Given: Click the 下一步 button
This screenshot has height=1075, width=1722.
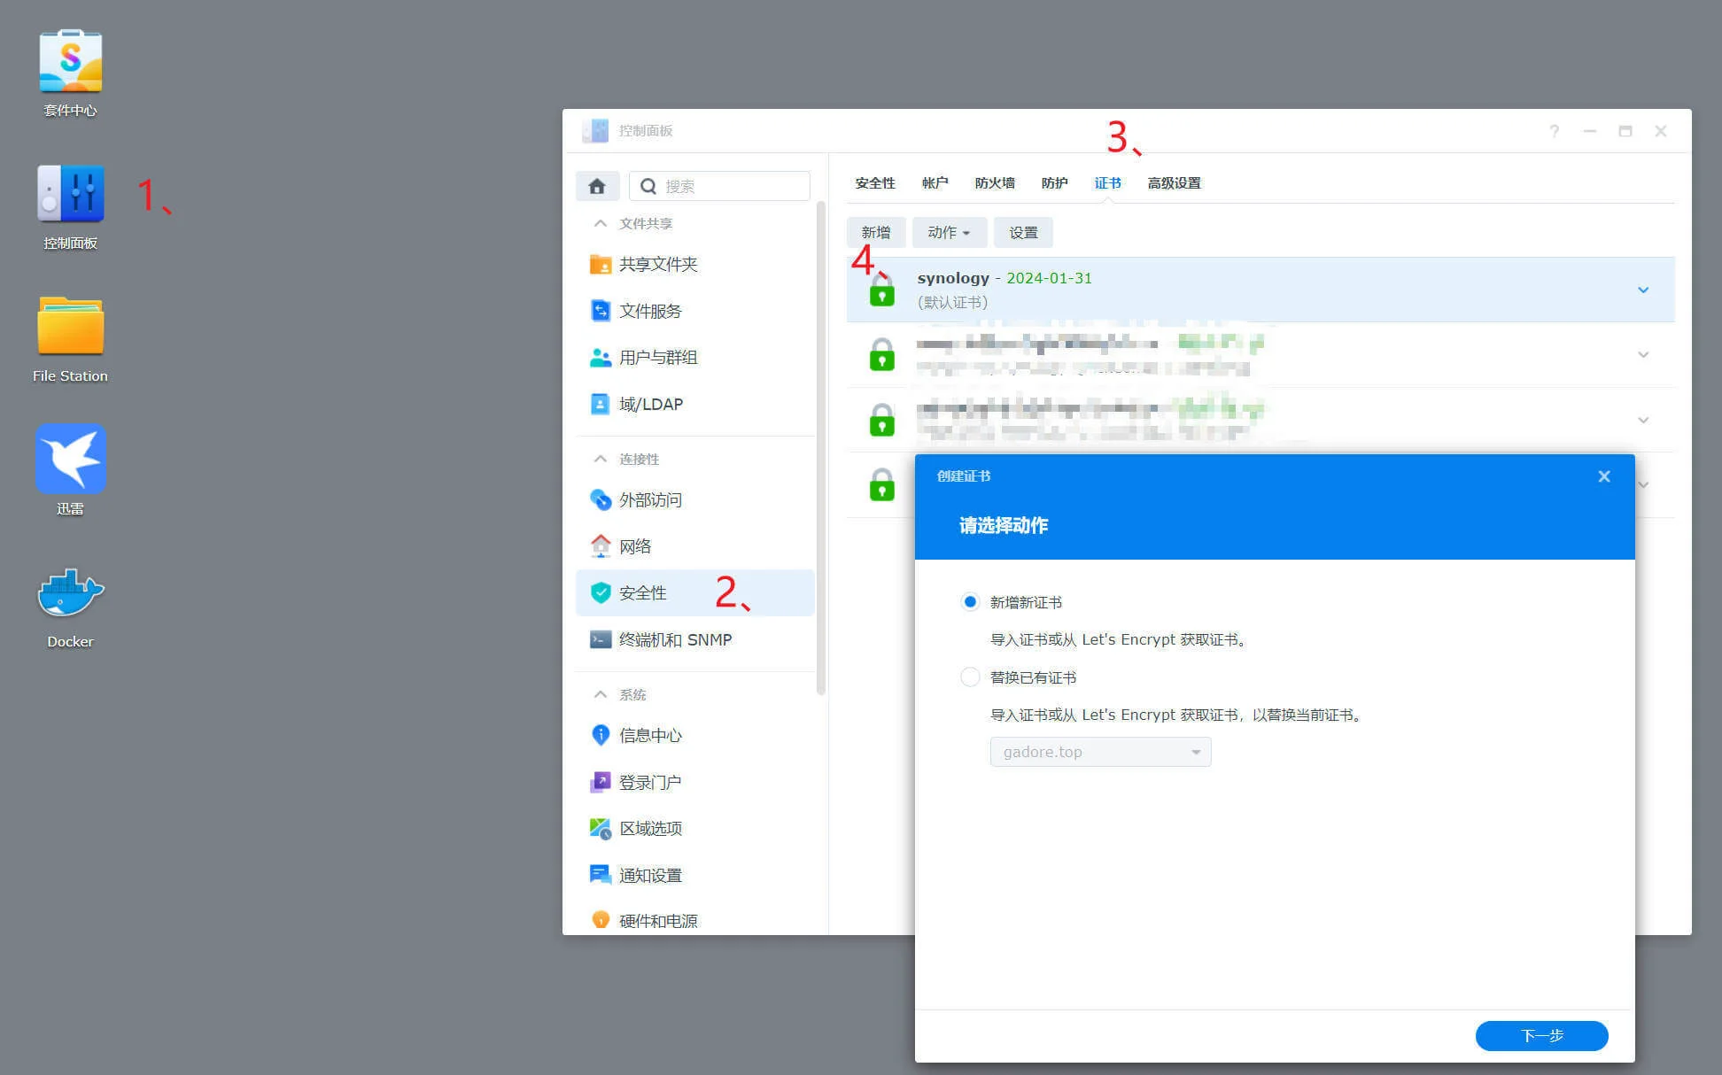Looking at the screenshot, I should (x=1540, y=1035).
